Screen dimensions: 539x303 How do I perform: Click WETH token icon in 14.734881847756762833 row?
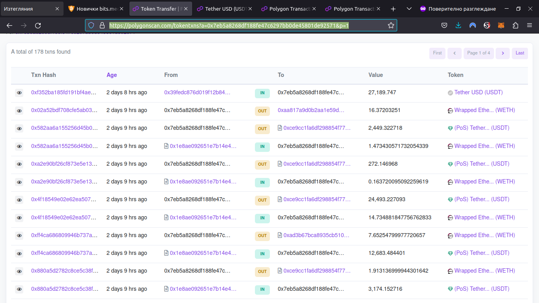click(450, 218)
